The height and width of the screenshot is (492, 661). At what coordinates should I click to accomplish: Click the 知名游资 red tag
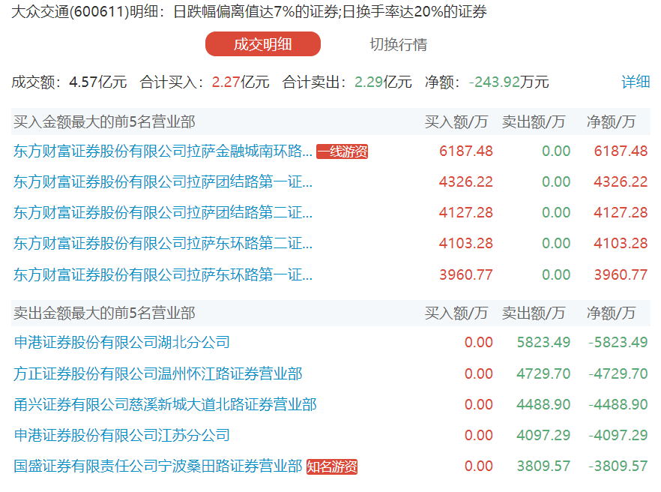pos(332,467)
